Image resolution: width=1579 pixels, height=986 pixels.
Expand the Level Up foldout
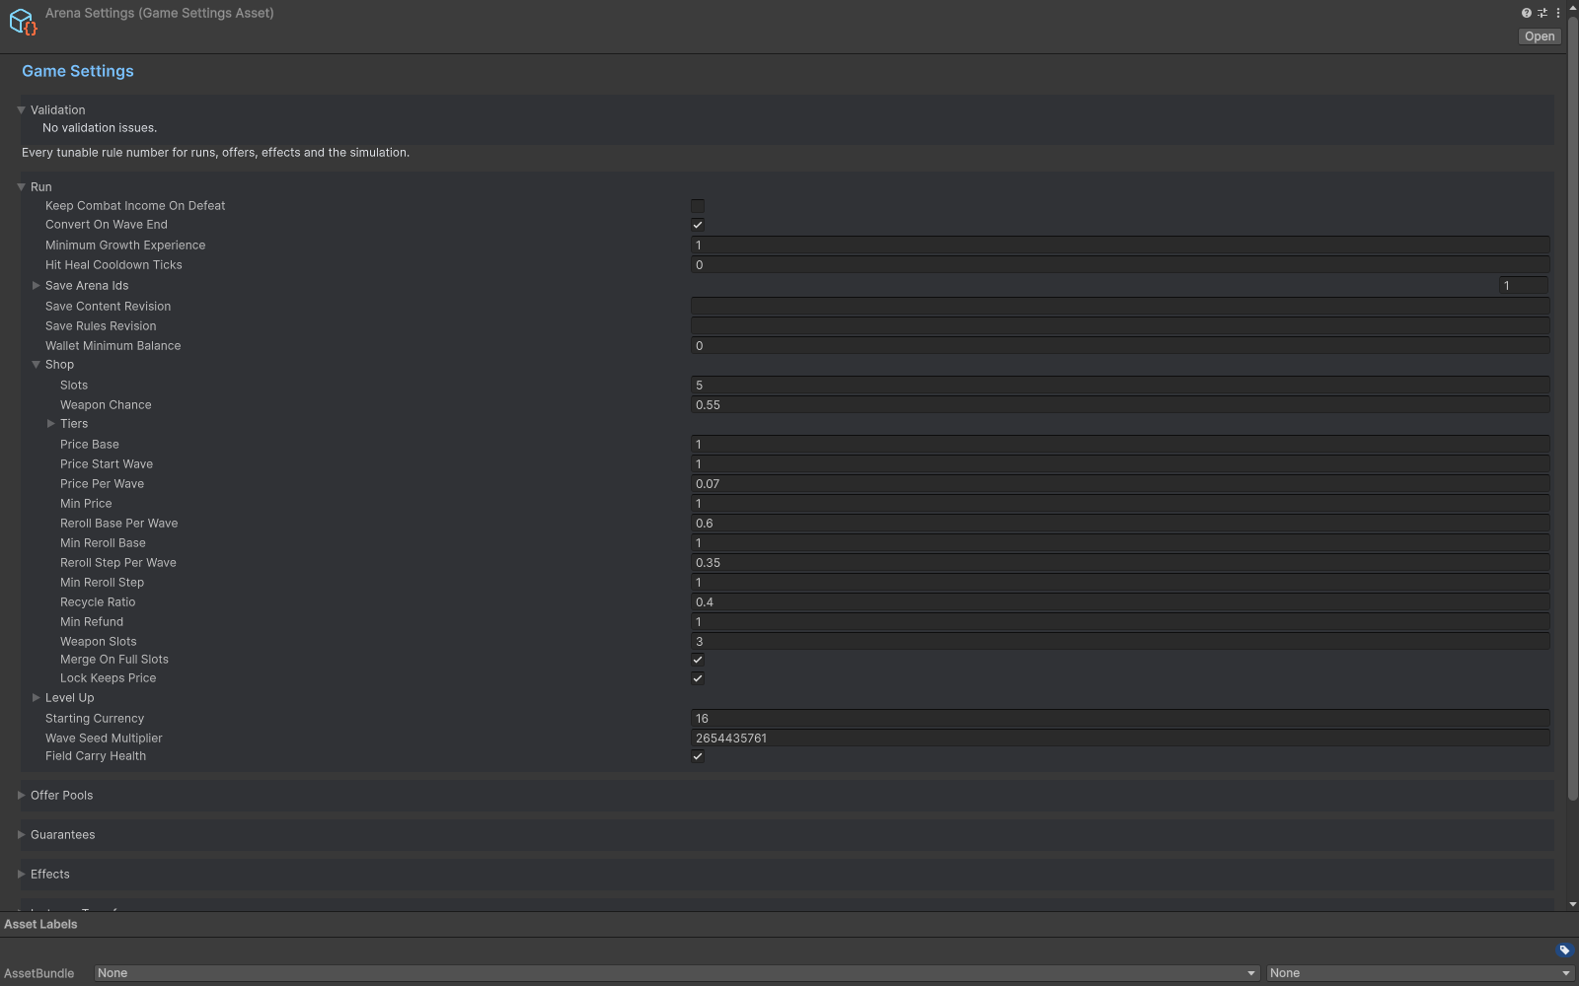(x=36, y=698)
